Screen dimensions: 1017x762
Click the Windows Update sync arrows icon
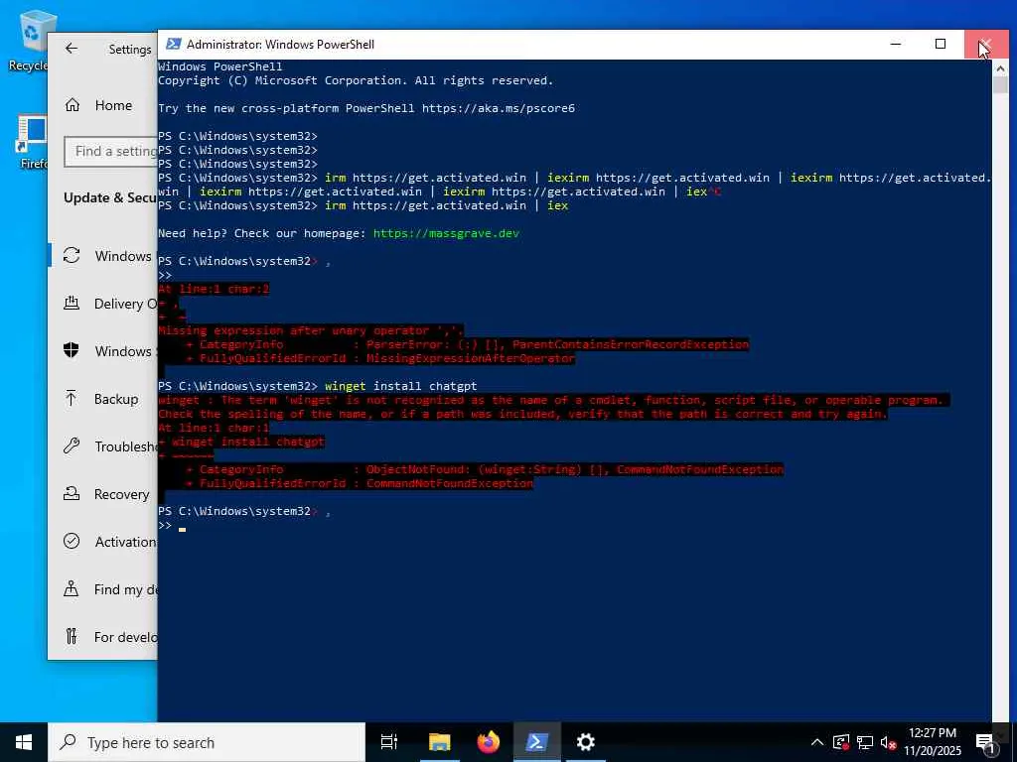(x=72, y=255)
